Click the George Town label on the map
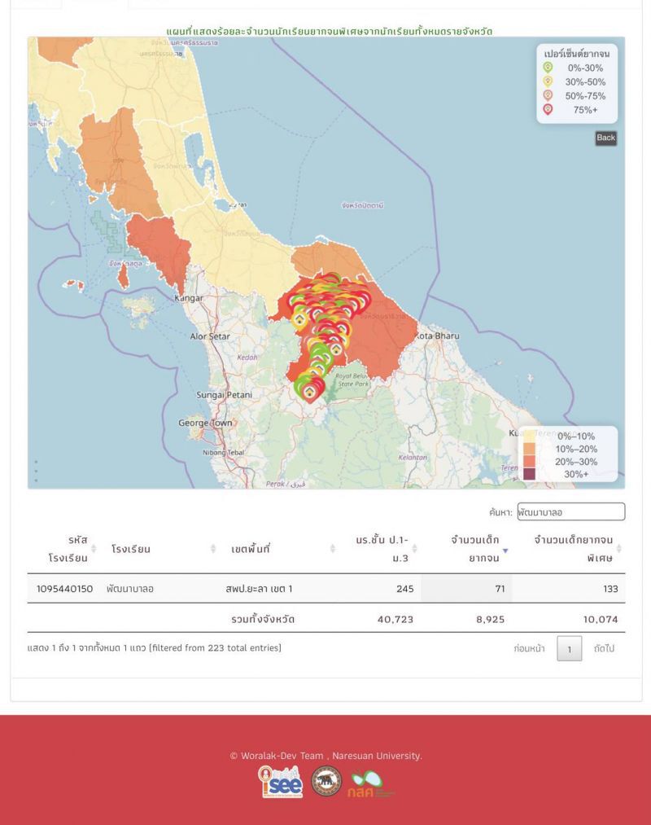 pyautogui.click(x=205, y=423)
